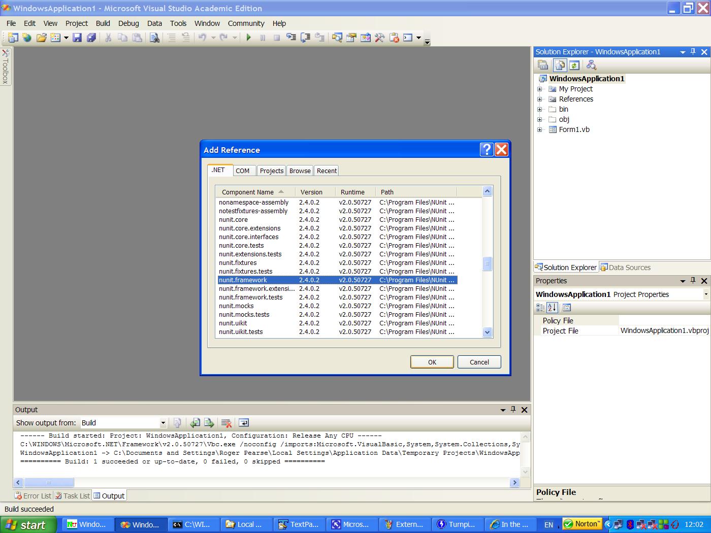Click Categorized icon in Properties panel
This screenshot has width=711, height=533.
coord(540,308)
